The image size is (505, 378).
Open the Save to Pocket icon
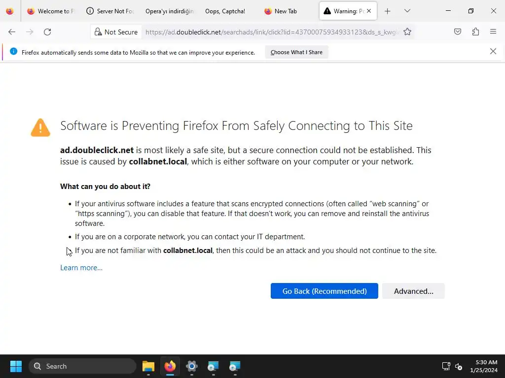[x=458, y=32]
